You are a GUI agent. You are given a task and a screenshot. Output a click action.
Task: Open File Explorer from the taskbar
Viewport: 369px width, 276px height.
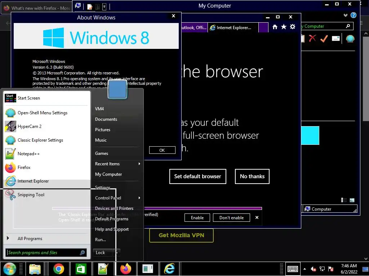coord(35,269)
